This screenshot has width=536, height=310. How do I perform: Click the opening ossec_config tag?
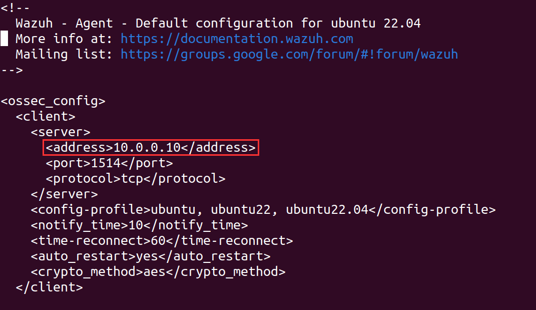[53, 101]
